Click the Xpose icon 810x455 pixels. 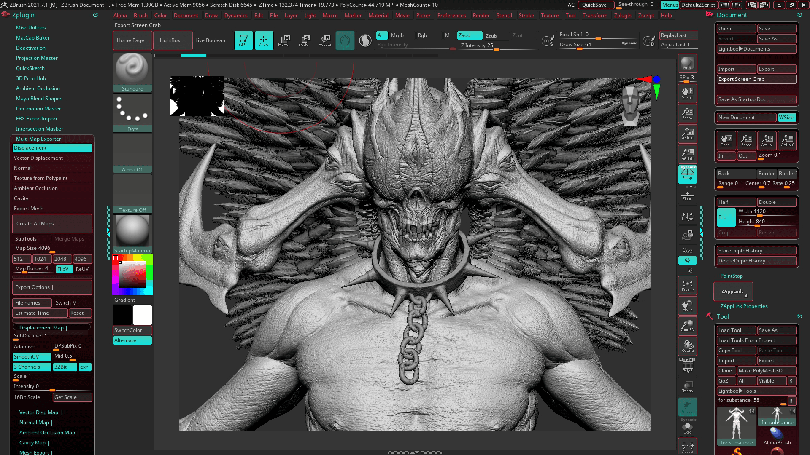click(x=687, y=447)
